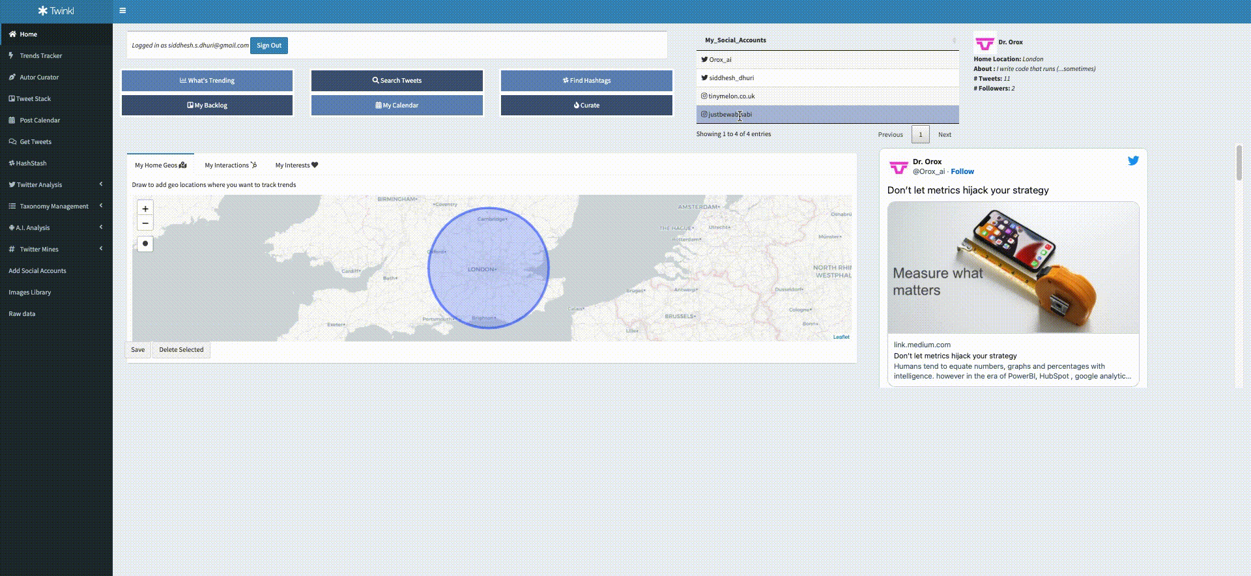Open the Leaflet attribution link
Screen dimensions: 1251x576
[x=841, y=337]
